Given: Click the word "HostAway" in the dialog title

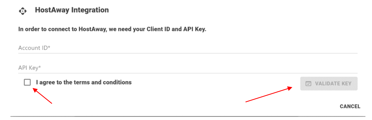Looking at the screenshot, I should [x=52, y=10].
